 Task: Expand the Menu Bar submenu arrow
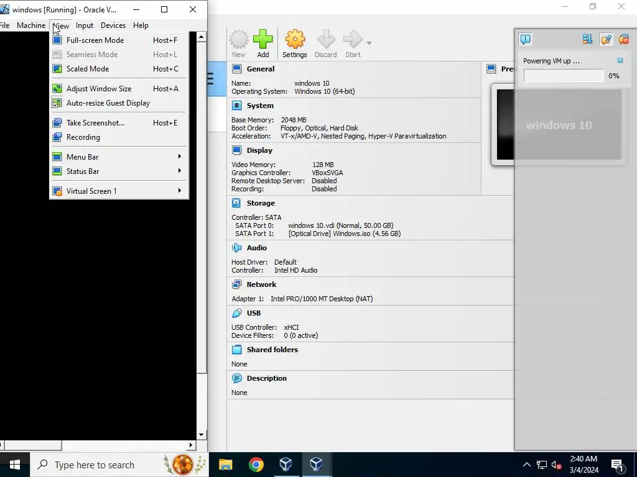point(180,157)
